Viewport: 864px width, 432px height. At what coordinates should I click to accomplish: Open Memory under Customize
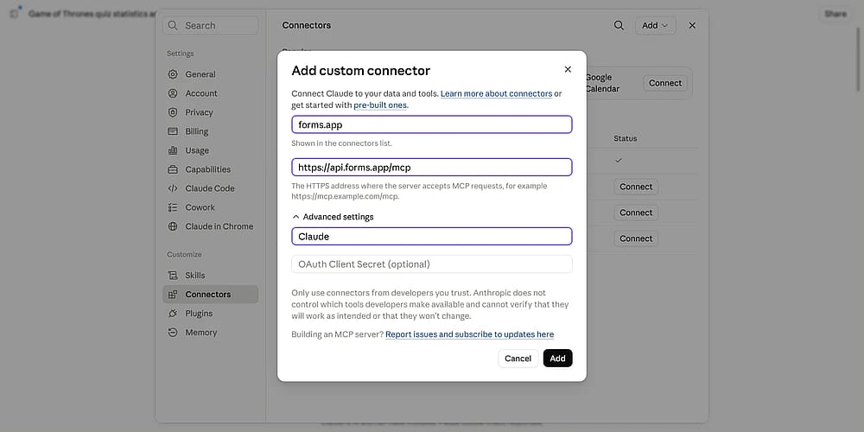(211, 333)
